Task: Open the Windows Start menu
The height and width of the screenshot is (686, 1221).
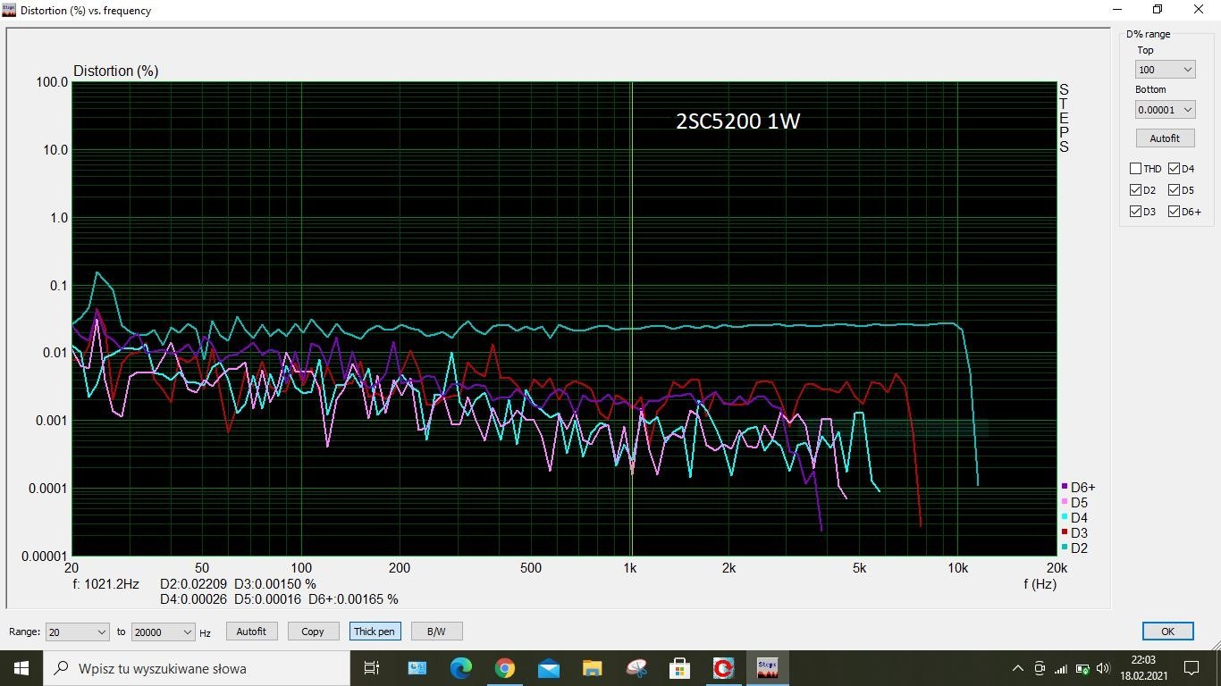Action: 21,668
